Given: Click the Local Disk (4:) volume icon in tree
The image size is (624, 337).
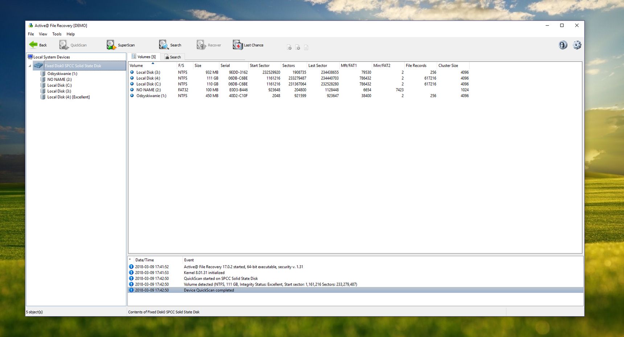Looking at the screenshot, I should 43,97.
